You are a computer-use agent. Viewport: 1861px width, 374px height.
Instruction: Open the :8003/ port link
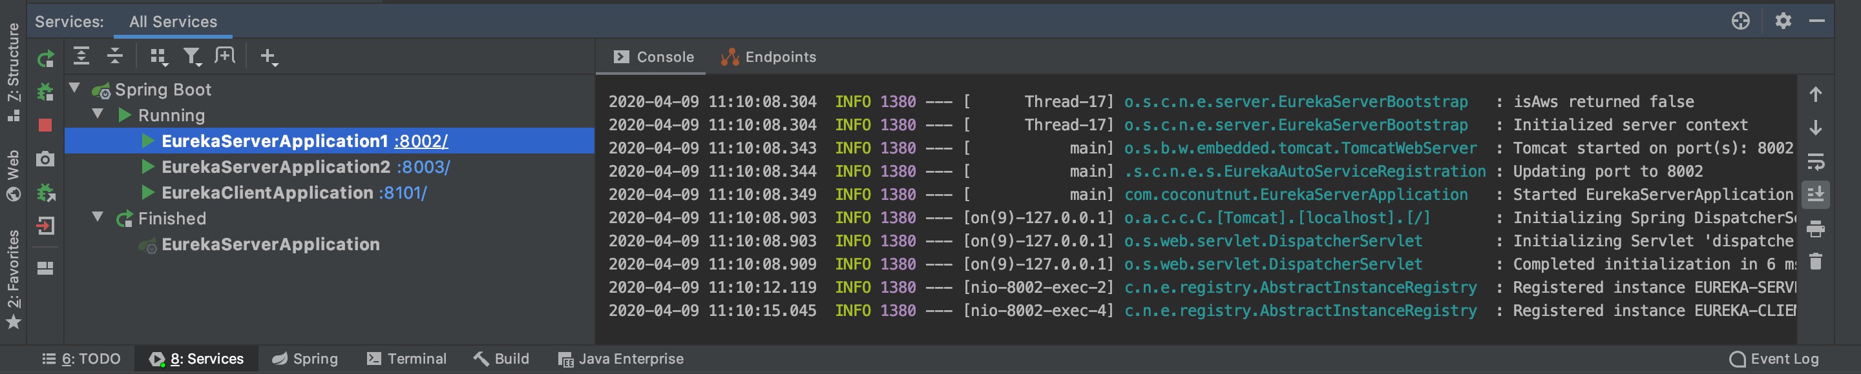[x=423, y=167]
